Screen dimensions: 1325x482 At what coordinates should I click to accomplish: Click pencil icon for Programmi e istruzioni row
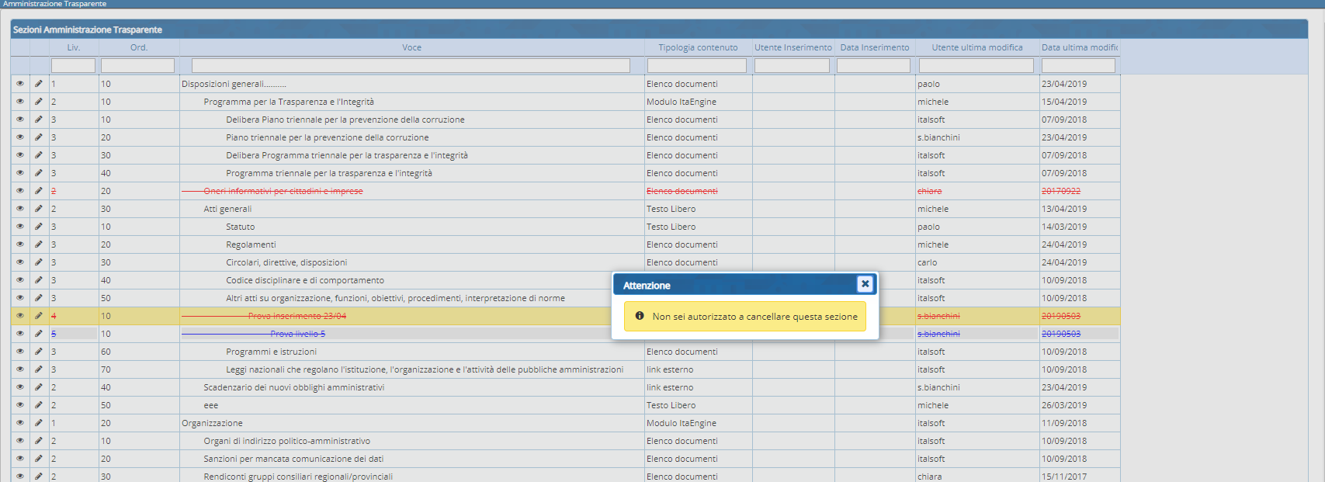(x=39, y=352)
